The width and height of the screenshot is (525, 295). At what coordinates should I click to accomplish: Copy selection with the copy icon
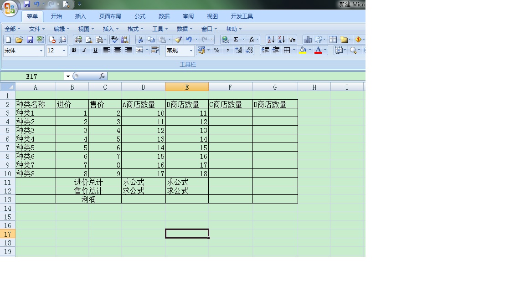(151, 40)
